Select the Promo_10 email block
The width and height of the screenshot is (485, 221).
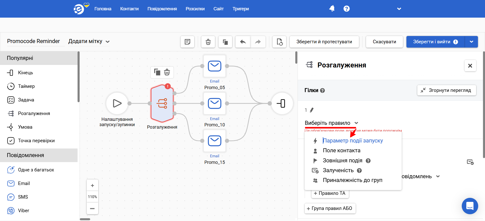pos(215,103)
